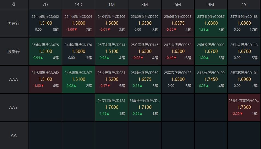
Task: Open the 25建设银行CD250 cell
Action: (145, 23)
